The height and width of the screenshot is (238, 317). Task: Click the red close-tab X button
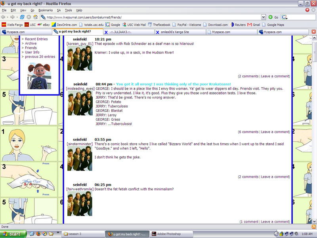(313, 32)
